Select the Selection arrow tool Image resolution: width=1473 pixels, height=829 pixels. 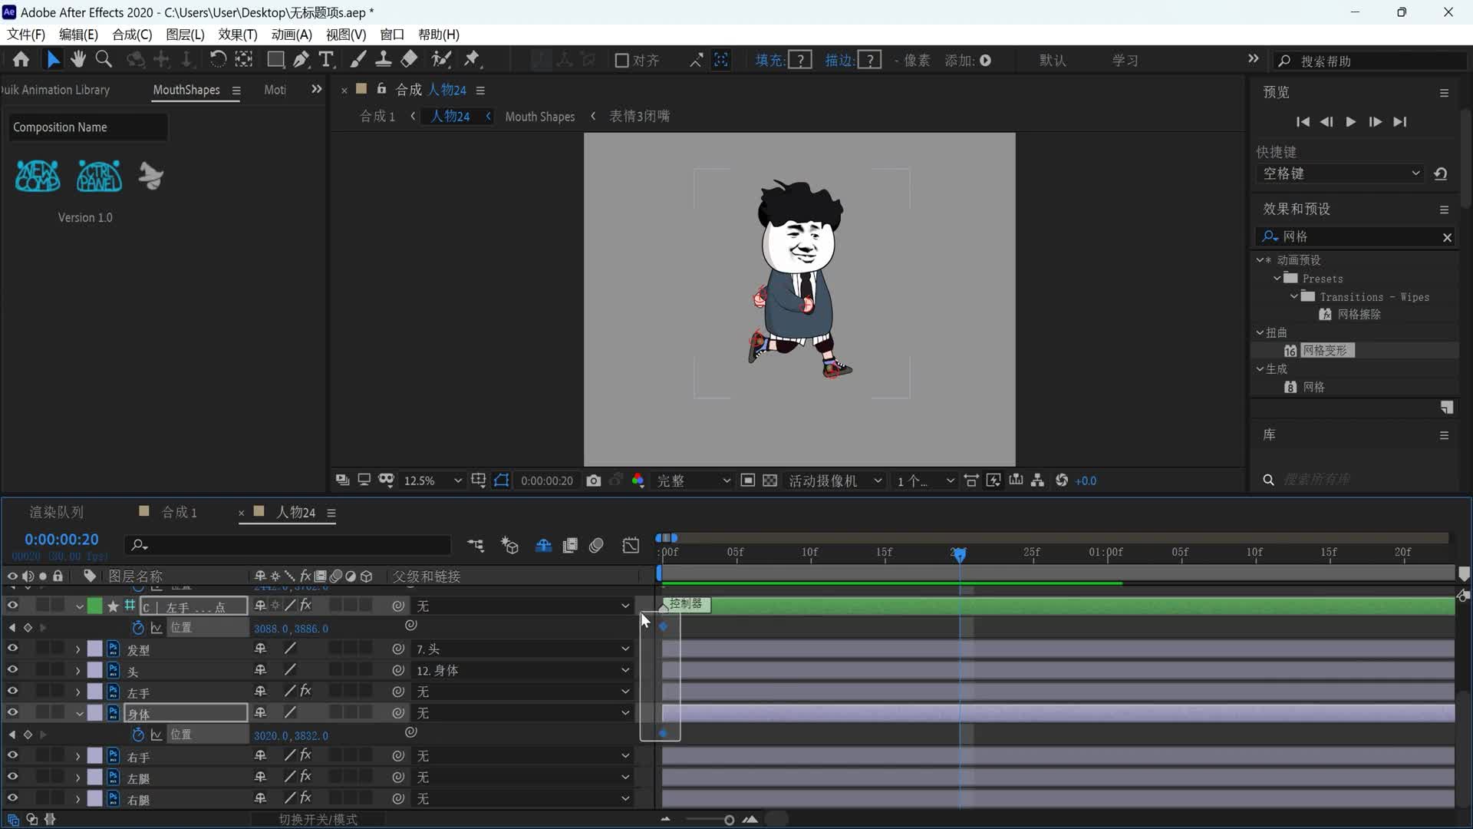pos(53,59)
